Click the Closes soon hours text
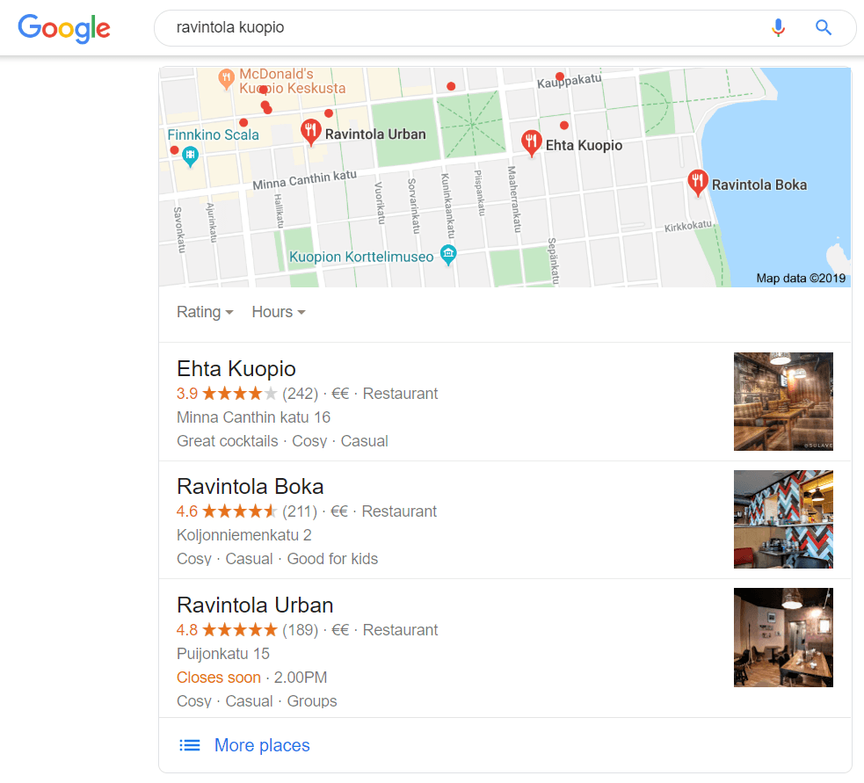This screenshot has height=783, width=864. tap(218, 678)
